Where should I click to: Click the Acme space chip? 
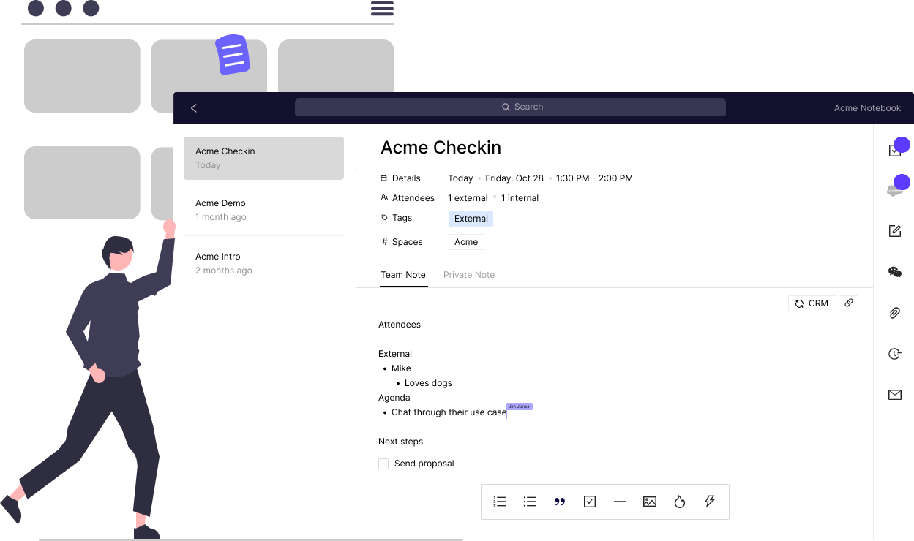(466, 242)
